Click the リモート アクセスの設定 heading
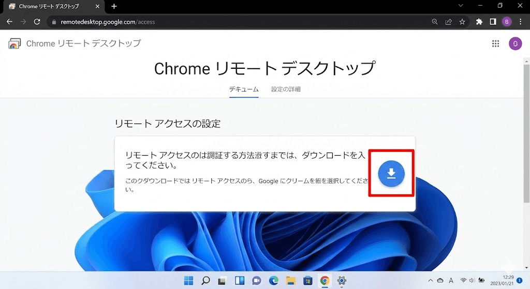 (x=168, y=124)
